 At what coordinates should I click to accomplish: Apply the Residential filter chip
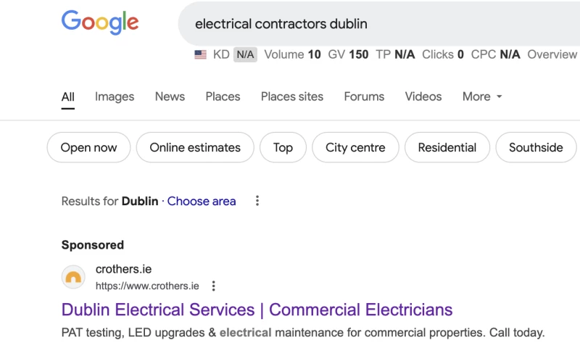pyautogui.click(x=447, y=147)
